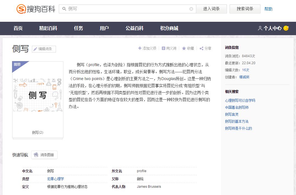Image resolution: width=296 pixels, height=195 pixels.
Task: Click 添加义项 text link
Action: pyautogui.click(x=149, y=48)
